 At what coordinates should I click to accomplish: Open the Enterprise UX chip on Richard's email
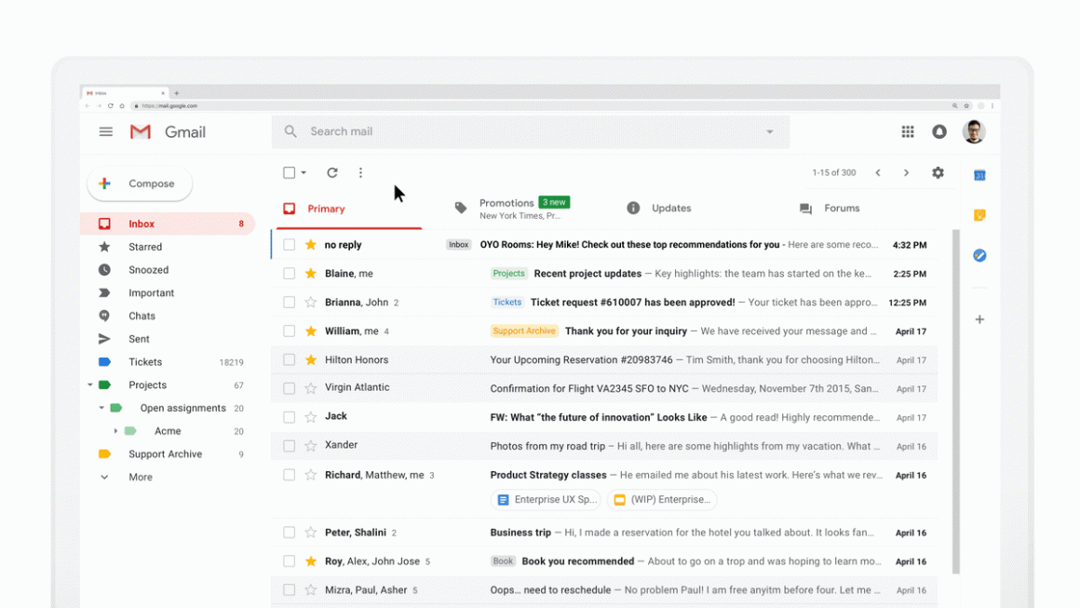coord(546,499)
